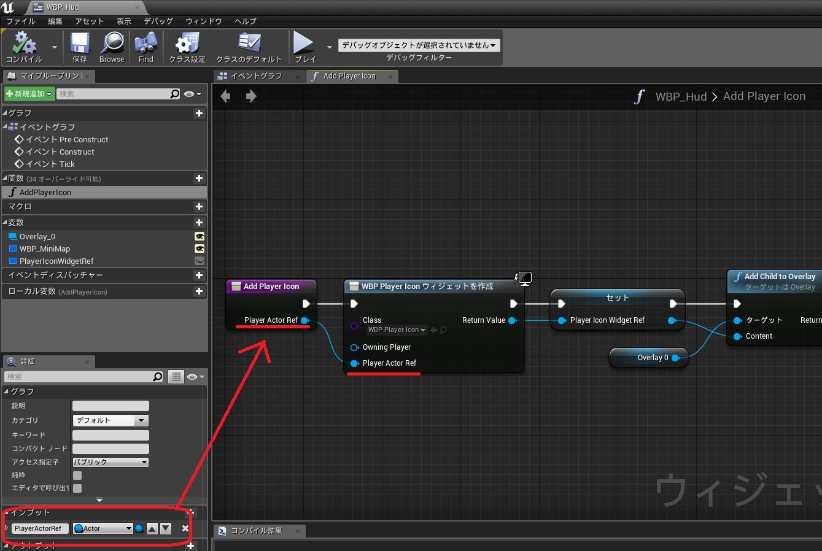Save the blueprint with 保存
Screen dimensions: 822x551
coord(80,48)
